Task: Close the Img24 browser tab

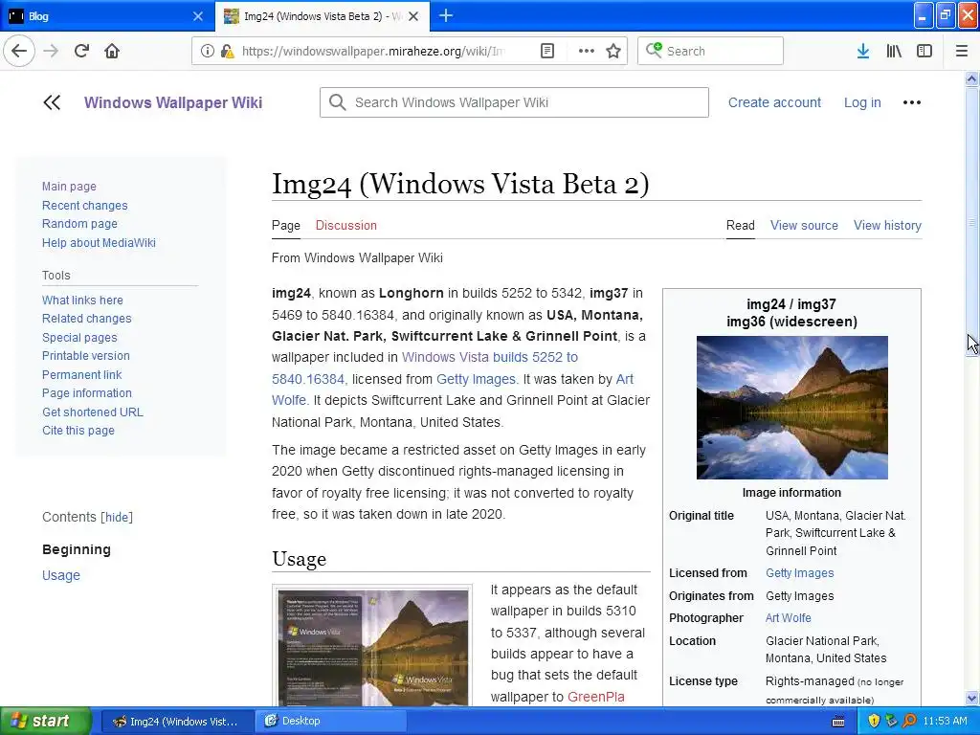Action: pos(413,16)
